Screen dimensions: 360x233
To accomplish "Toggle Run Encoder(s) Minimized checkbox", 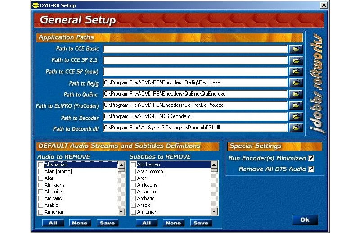I will click(311, 158).
